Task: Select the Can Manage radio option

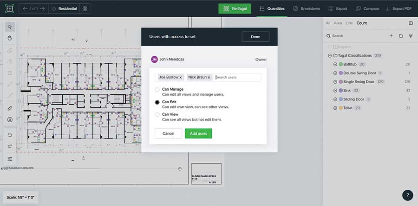Action: pyautogui.click(x=157, y=89)
